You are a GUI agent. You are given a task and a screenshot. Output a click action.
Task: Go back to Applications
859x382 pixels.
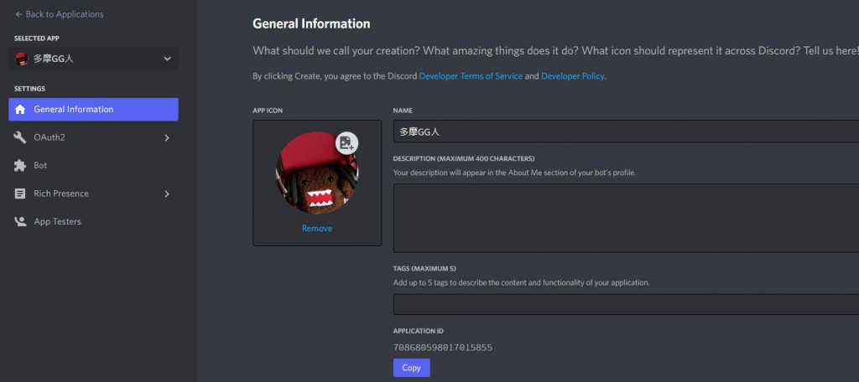60,14
